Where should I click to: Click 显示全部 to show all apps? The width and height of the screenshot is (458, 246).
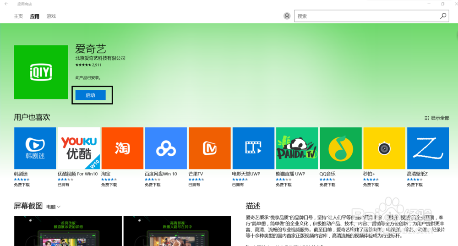click(440, 118)
